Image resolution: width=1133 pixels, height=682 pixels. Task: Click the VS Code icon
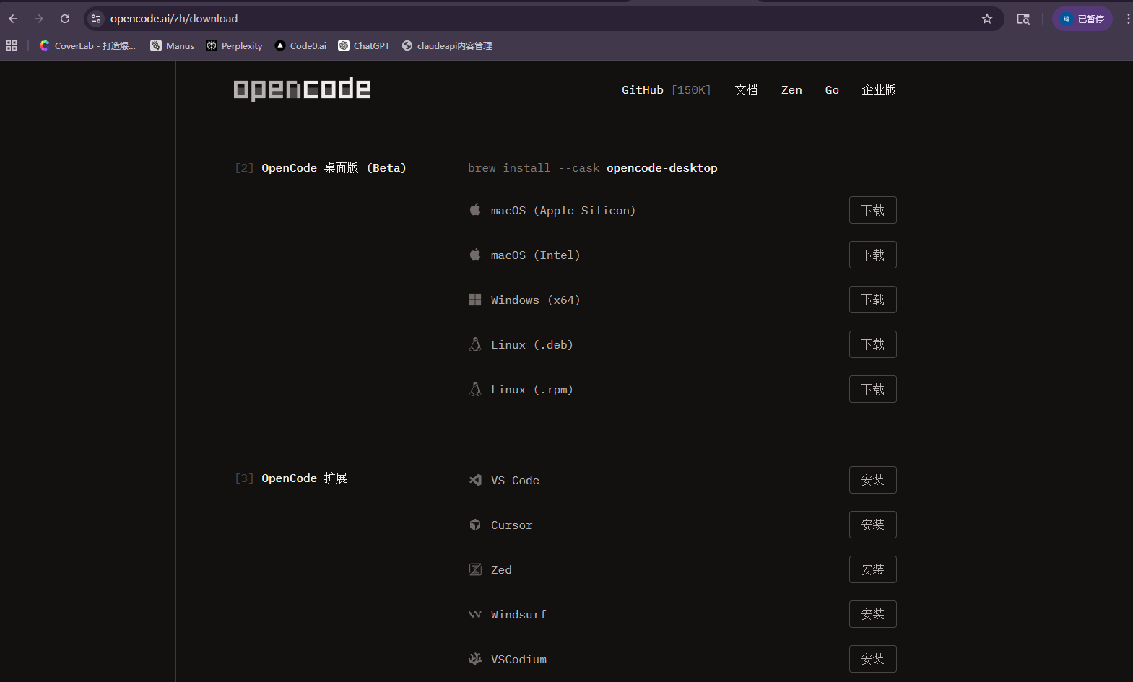[x=475, y=480]
